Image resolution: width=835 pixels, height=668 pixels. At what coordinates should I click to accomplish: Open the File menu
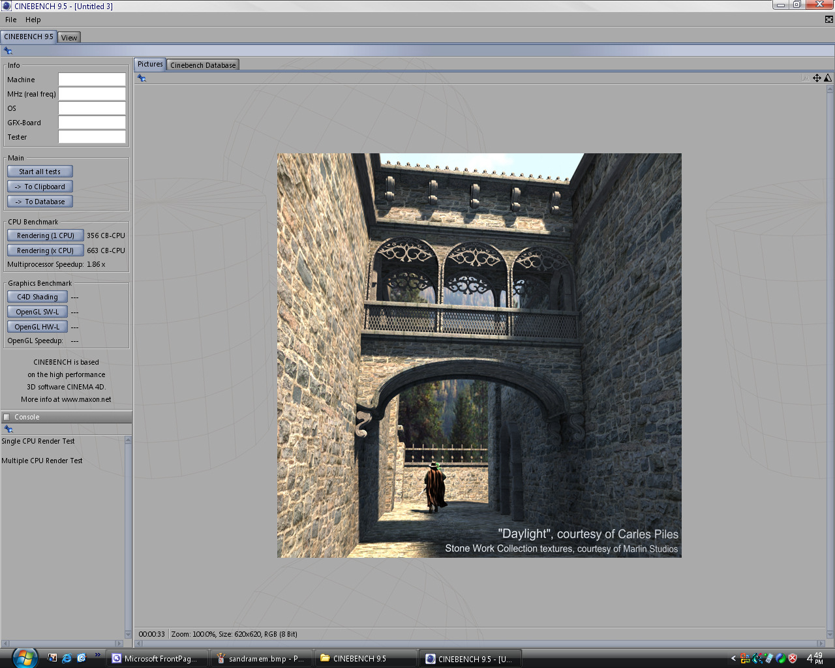tap(11, 20)
